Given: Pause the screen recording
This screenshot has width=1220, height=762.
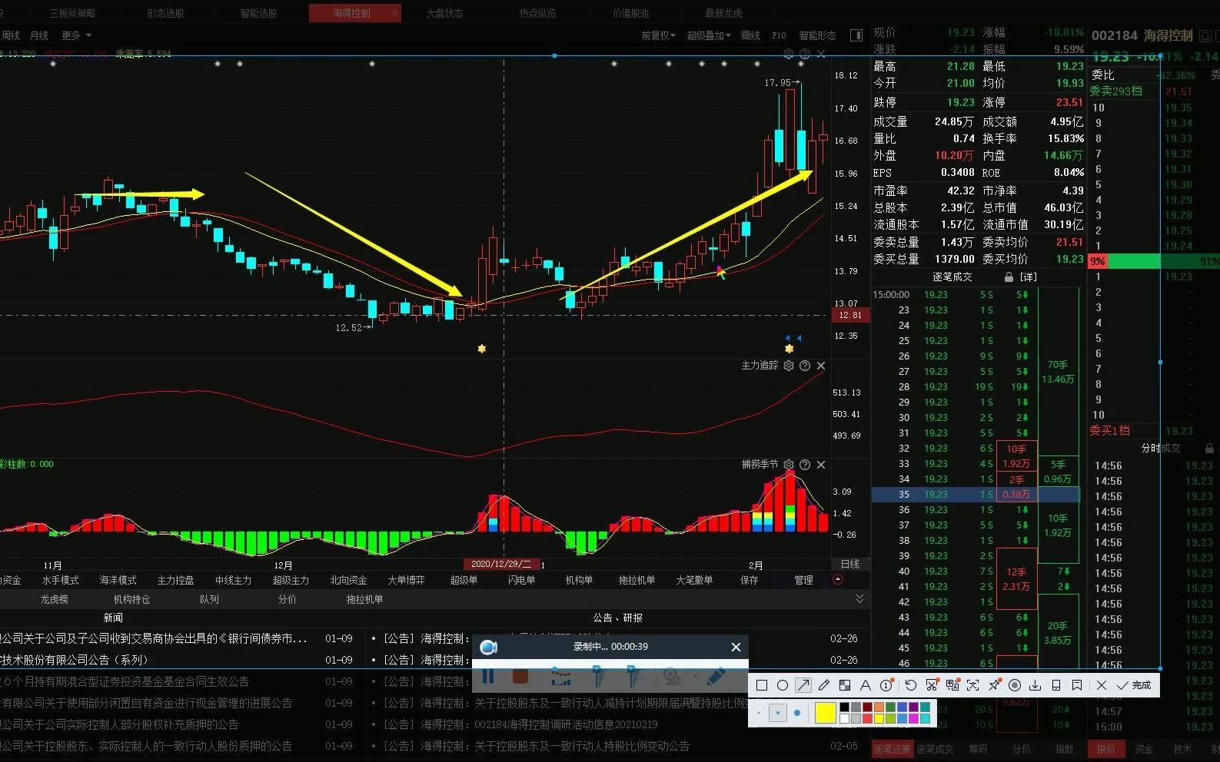Looking at the screenshot, I should pos(487,677).
